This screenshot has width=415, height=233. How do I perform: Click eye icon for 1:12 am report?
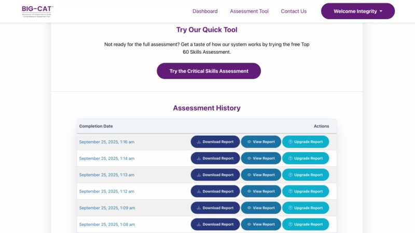point(249,192)
